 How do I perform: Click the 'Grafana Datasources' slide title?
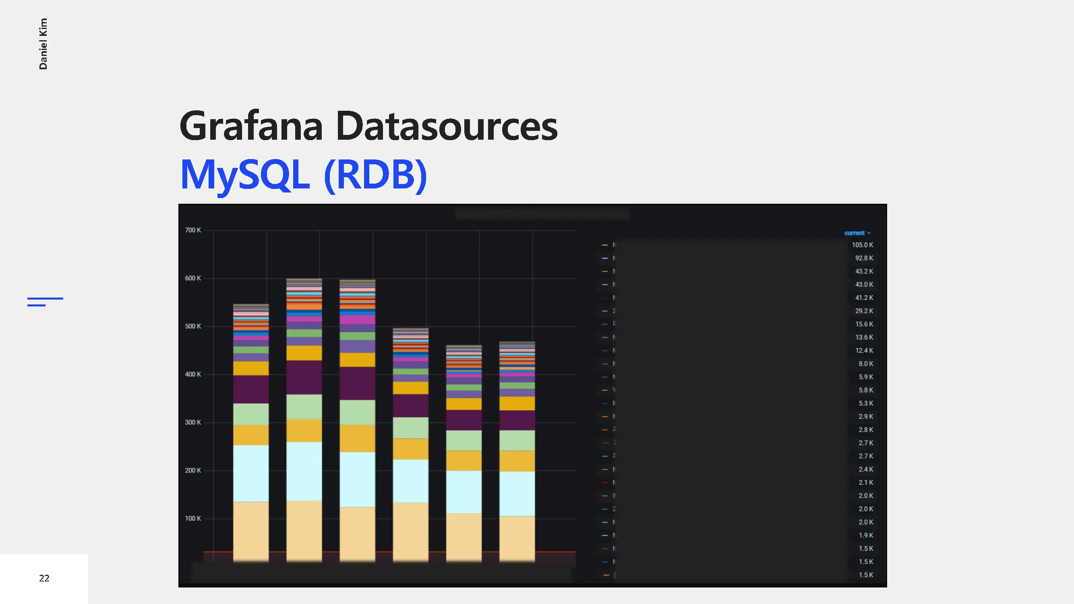tap(368, 126)
